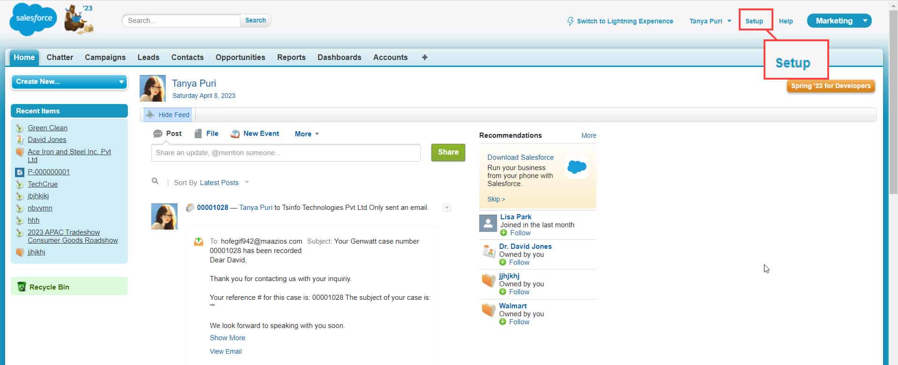The height and width of the screenshot is (365, 898).
Task: Click Dr. David Jones contact icon
Action: (489, 252)
